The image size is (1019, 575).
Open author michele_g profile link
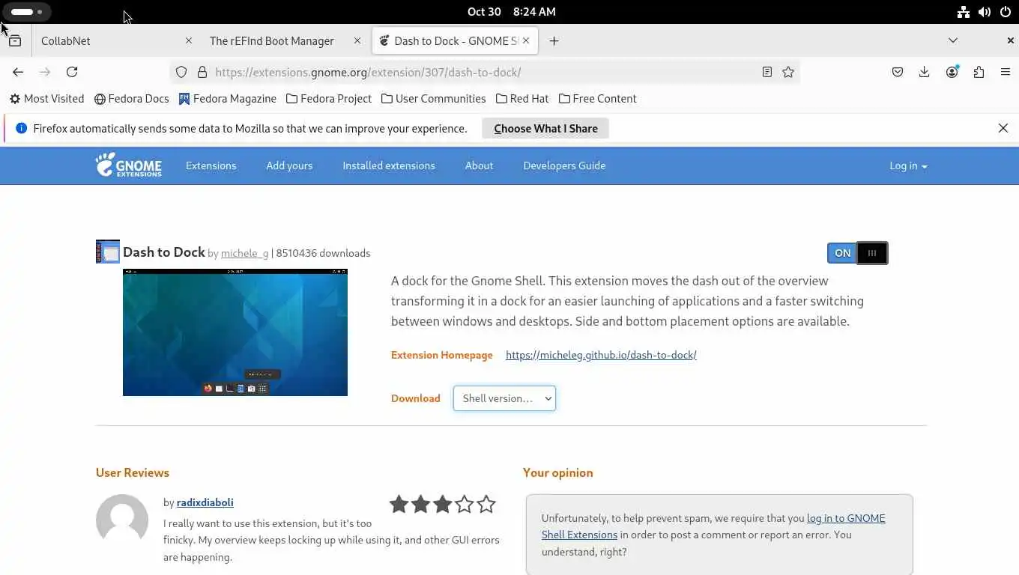coord(244,253)
